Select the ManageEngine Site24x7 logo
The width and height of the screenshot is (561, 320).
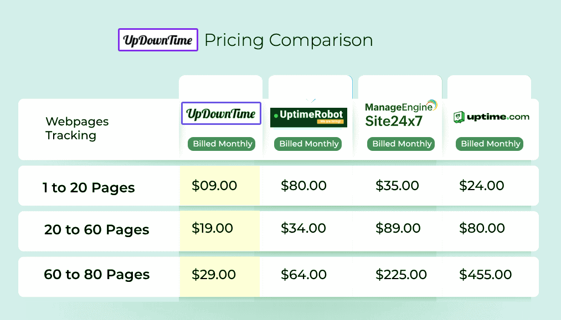pos(400,113)
